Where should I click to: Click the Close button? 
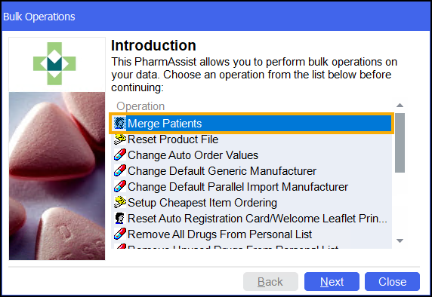392,282
